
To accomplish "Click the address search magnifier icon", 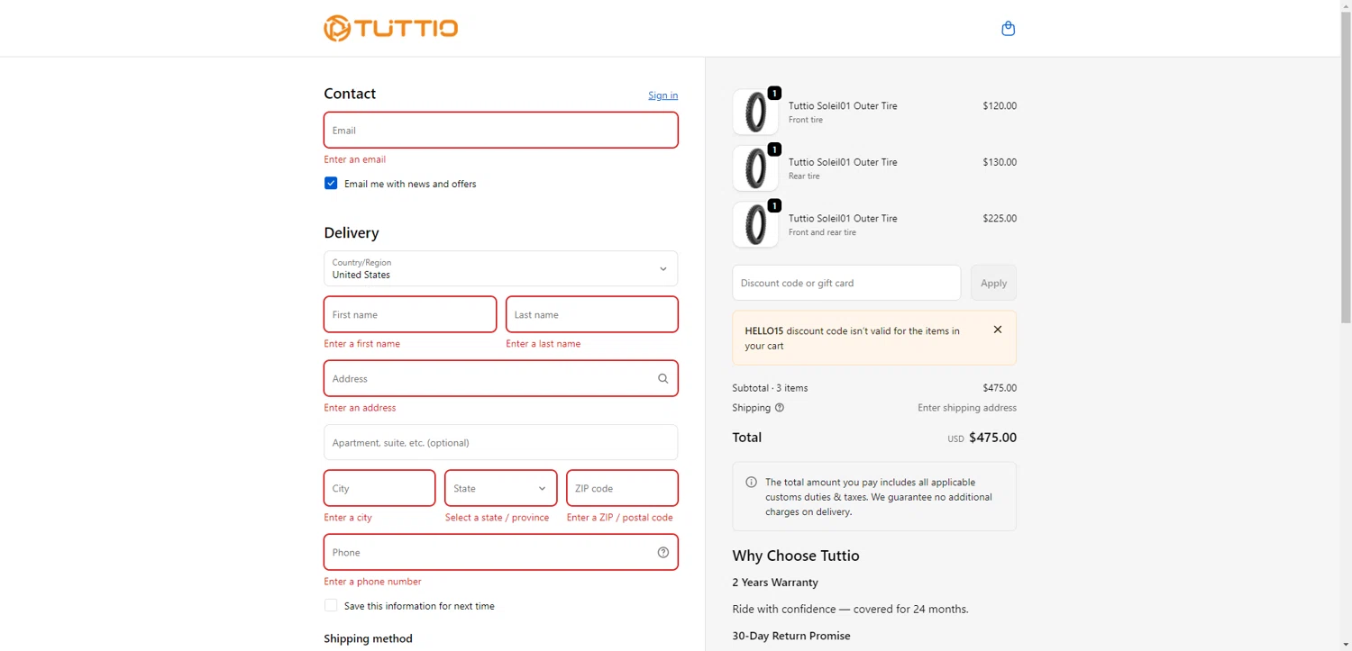I will 662,379.
